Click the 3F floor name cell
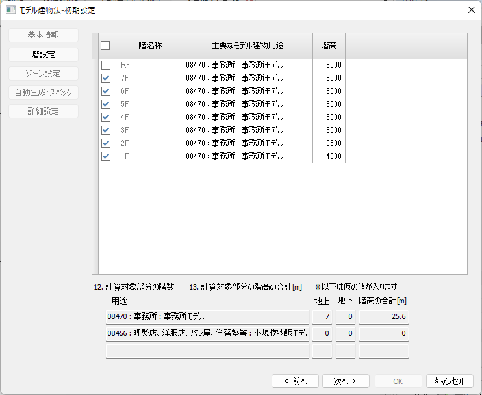 pos(150,130)
